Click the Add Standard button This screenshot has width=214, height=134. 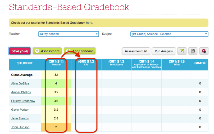click(x=80, y=51)
